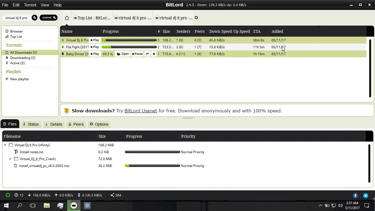The image size is (375, 211).
Task: Play the Virtual Dj 8 Pro torrent
Action: click(95, 40)
